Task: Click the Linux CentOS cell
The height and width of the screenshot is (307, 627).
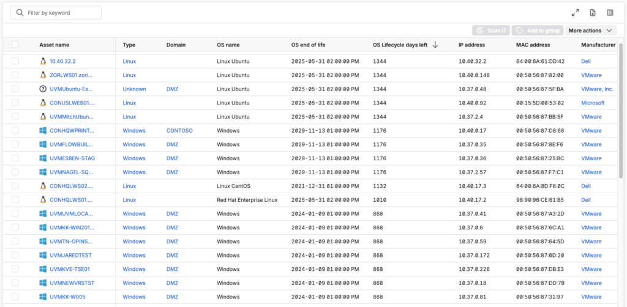Action: [x=233, y=186]
